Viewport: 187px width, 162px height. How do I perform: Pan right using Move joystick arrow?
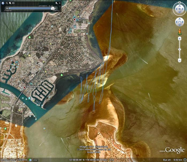(x=183, y=22)
